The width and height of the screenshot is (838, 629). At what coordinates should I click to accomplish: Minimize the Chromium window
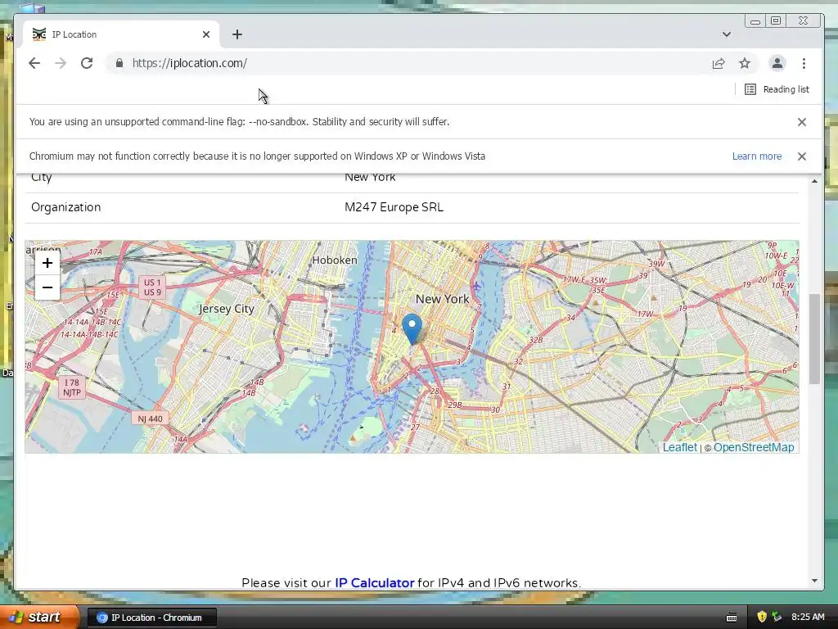pos(755,21)
